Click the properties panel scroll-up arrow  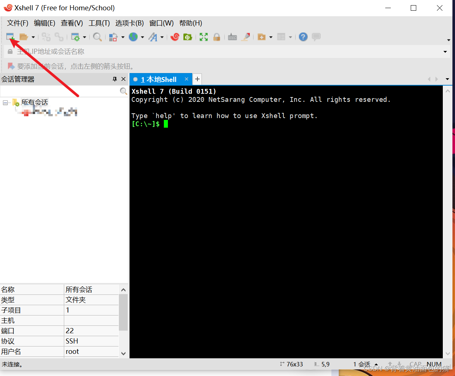click(123, 290)
